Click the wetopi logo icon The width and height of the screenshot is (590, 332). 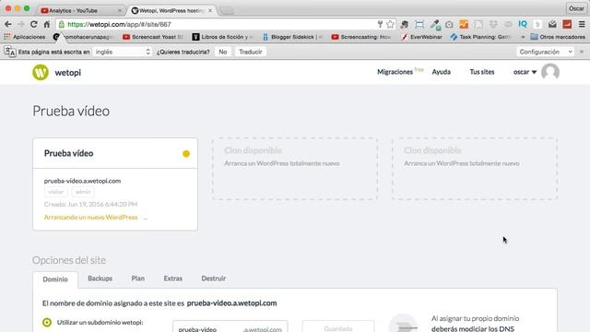(x=41, y=72)
